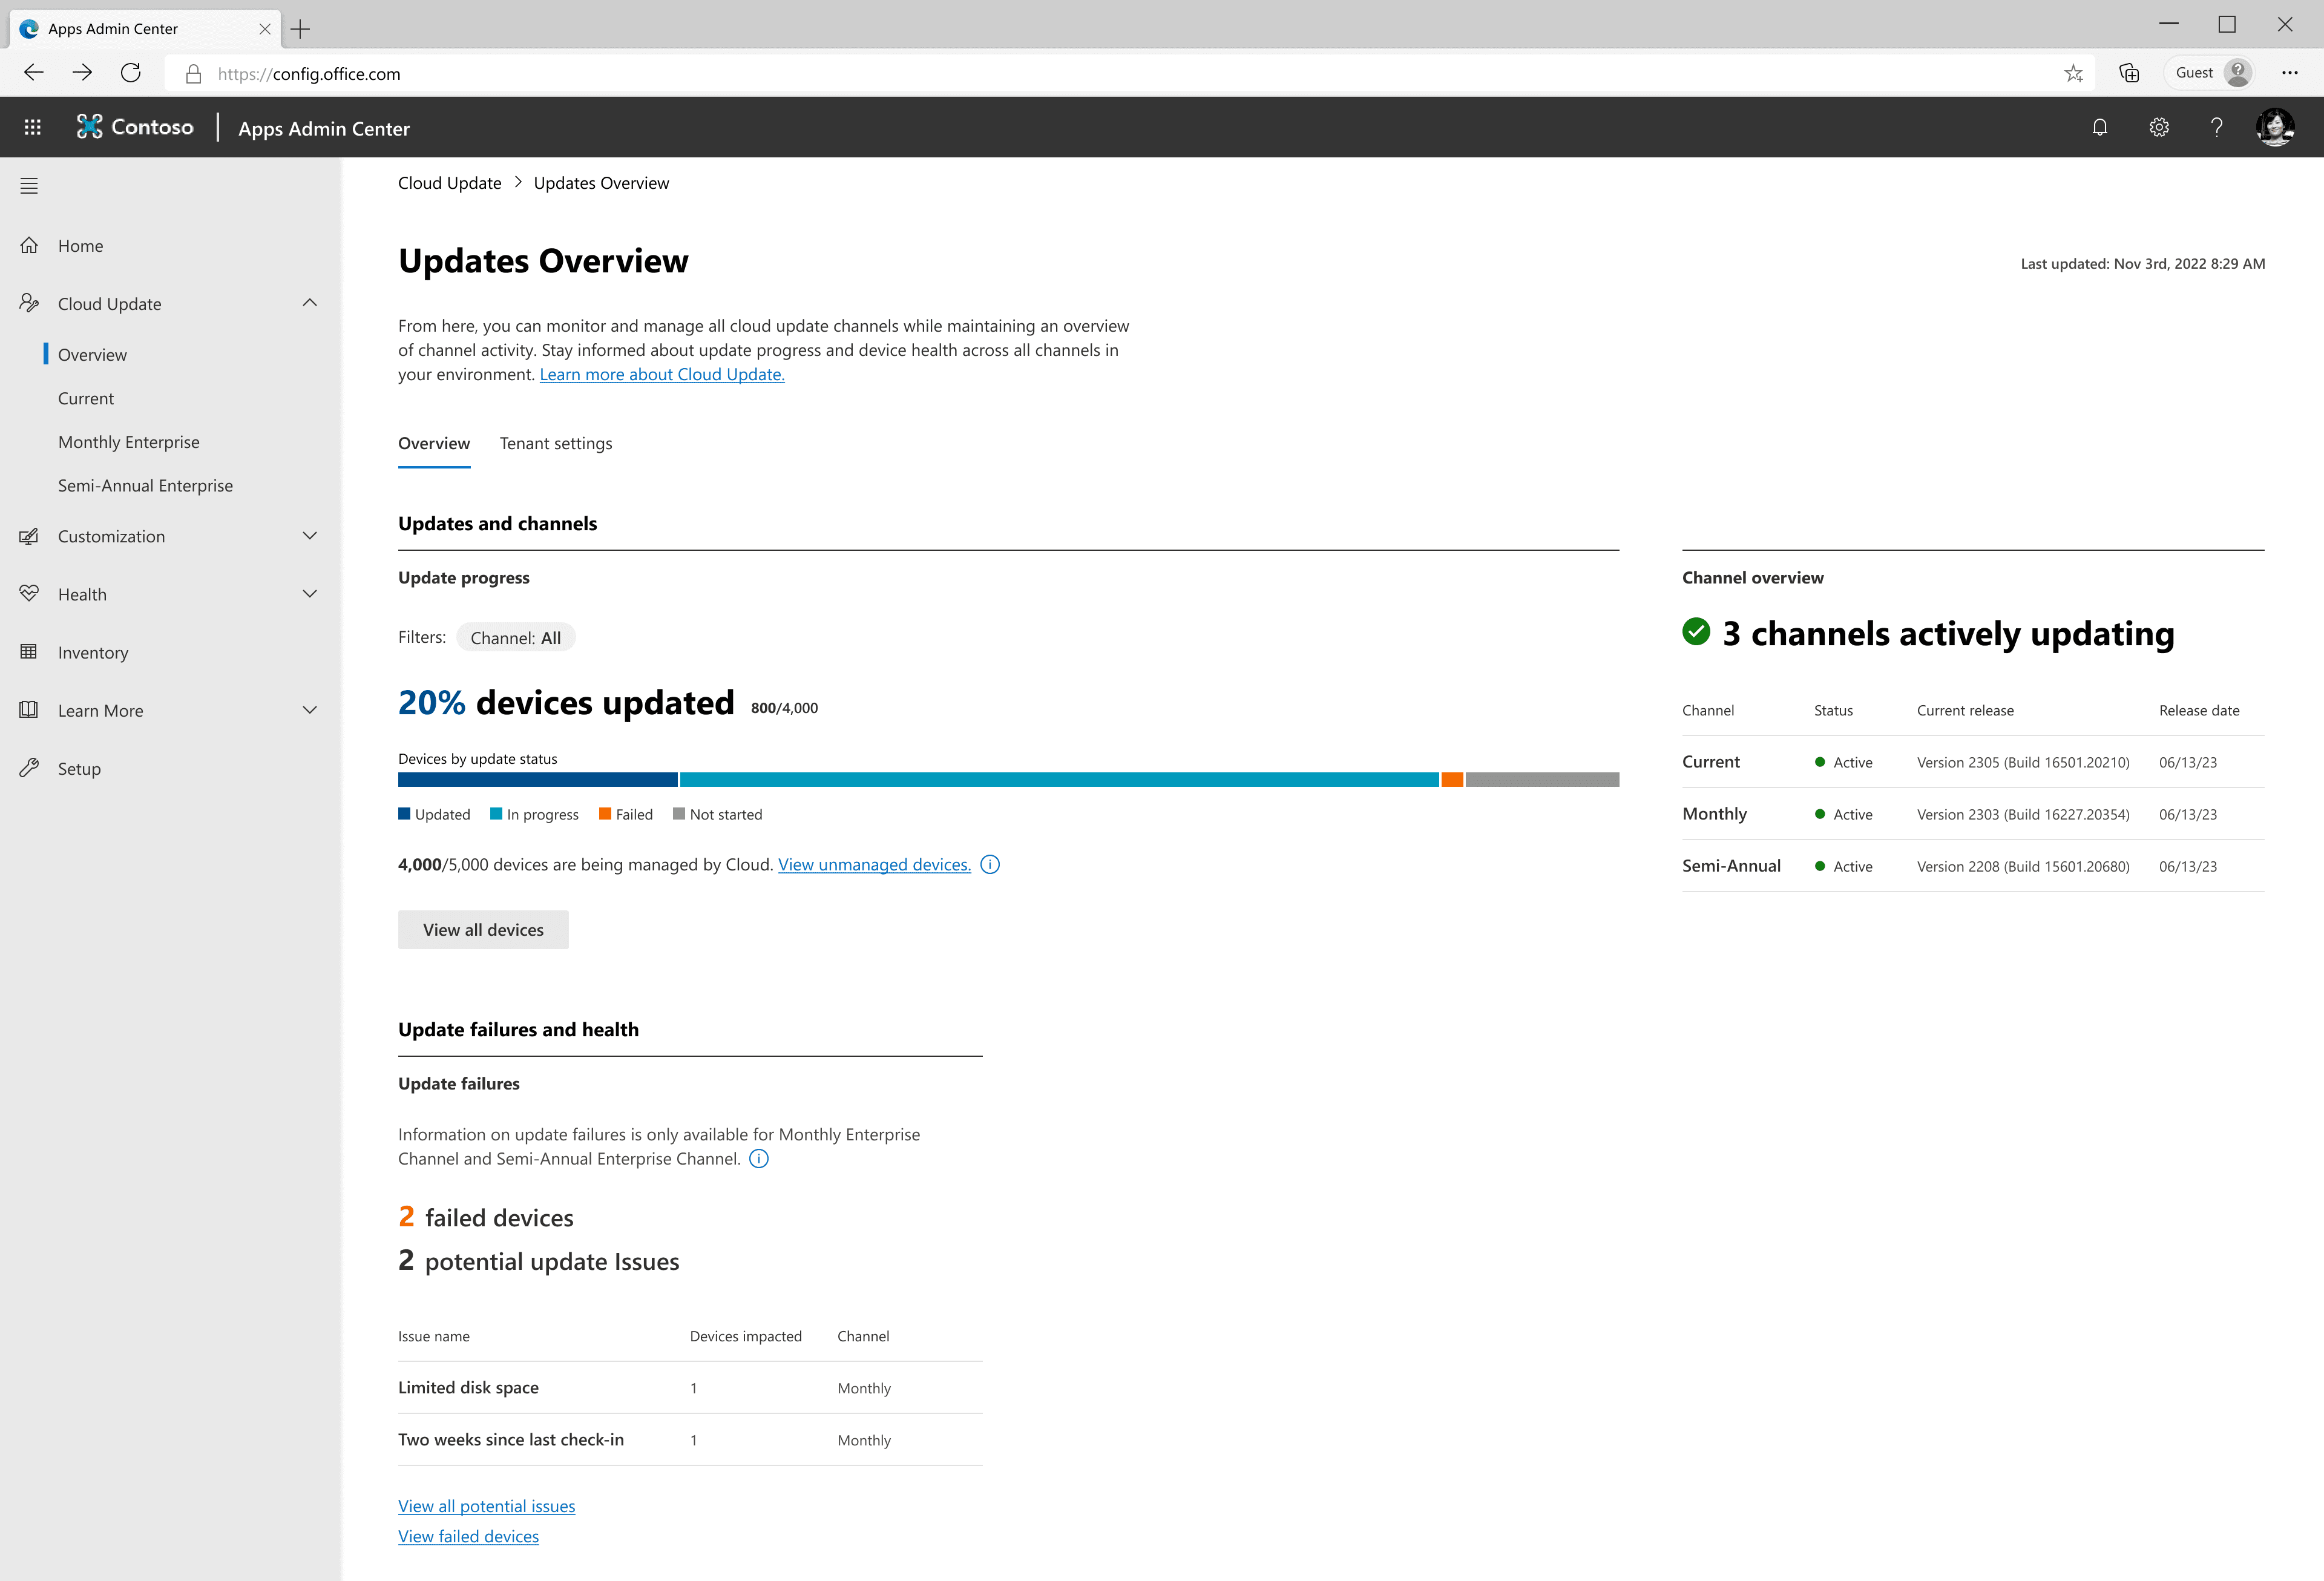Image resolution: width=2324 pixels, height=1581 pixels.
Task: Click the help question mark icon
Action: coord(2216,127)
